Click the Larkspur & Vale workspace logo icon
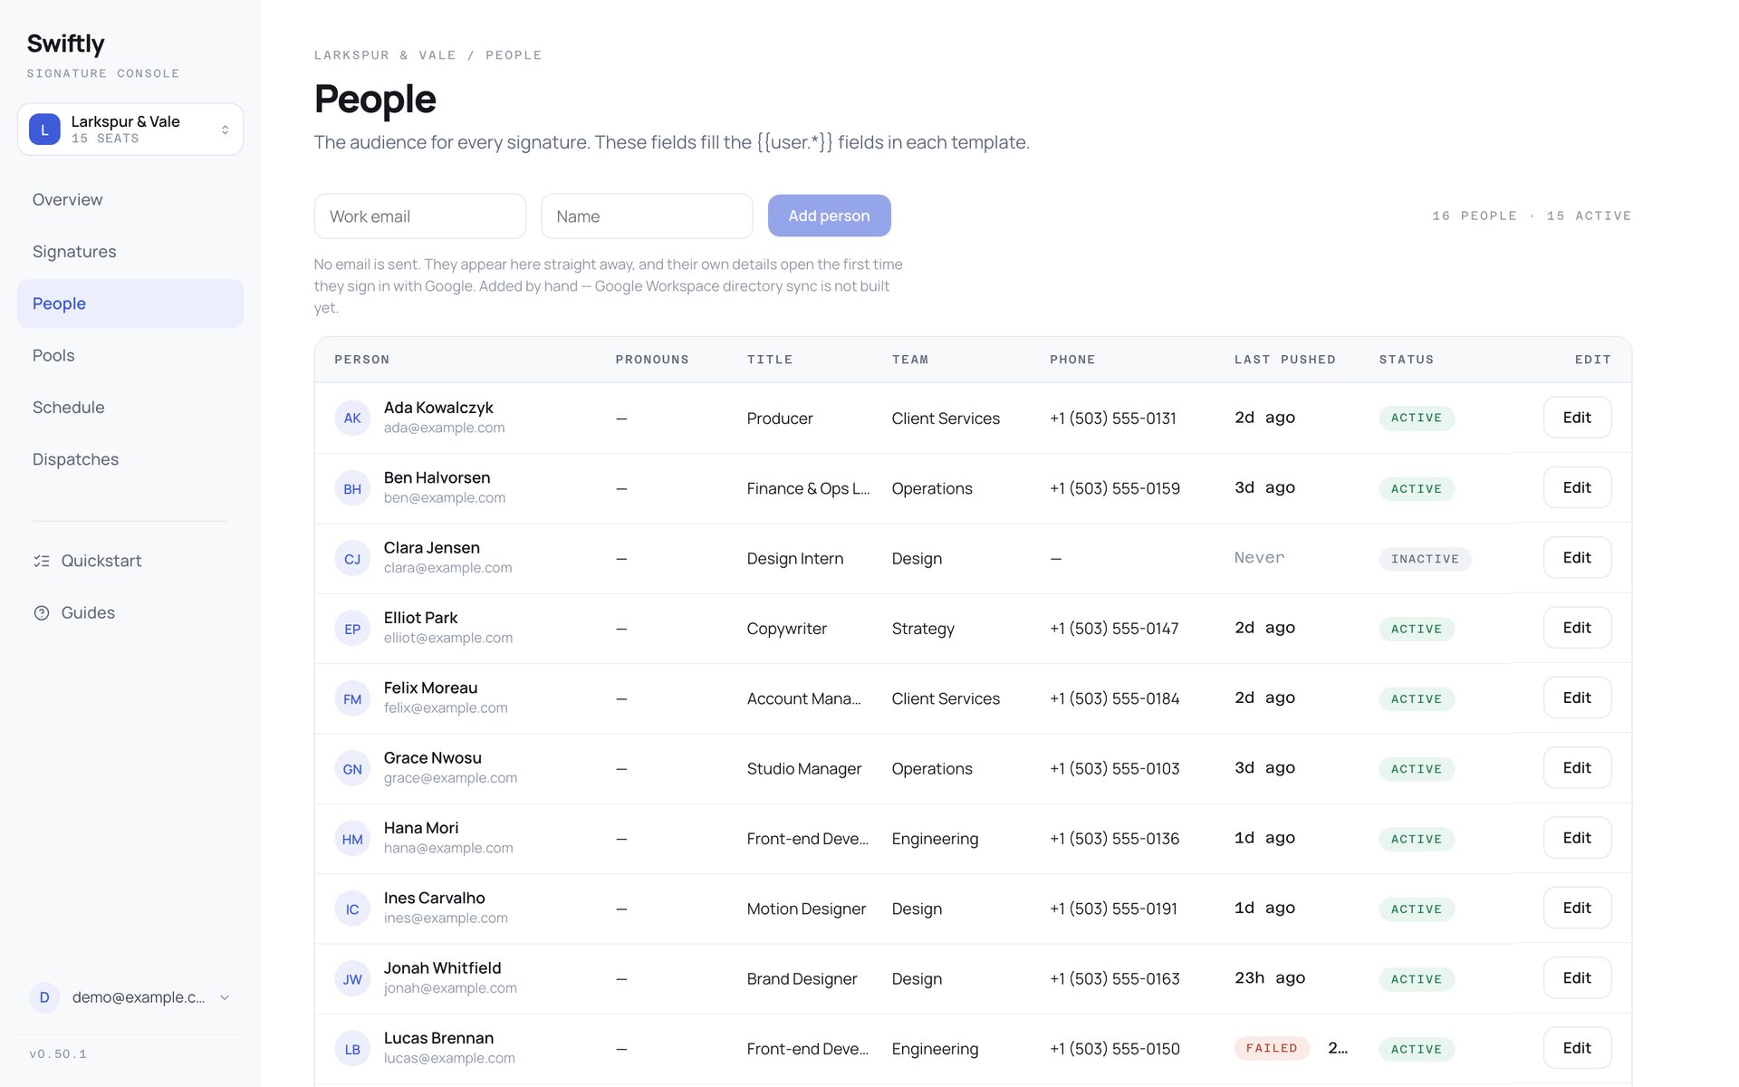This screenshot has height=1087, width=1739. (44, 130)
